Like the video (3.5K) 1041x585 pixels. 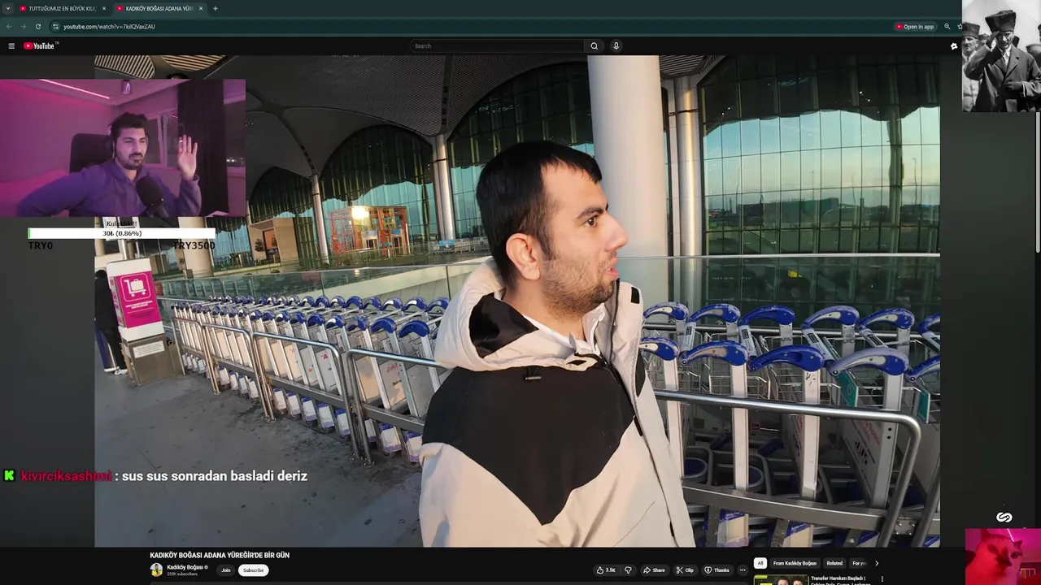pos(606,570)
